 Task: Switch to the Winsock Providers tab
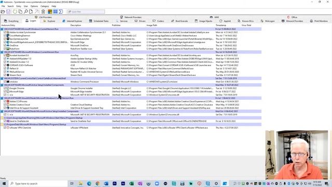292,21
